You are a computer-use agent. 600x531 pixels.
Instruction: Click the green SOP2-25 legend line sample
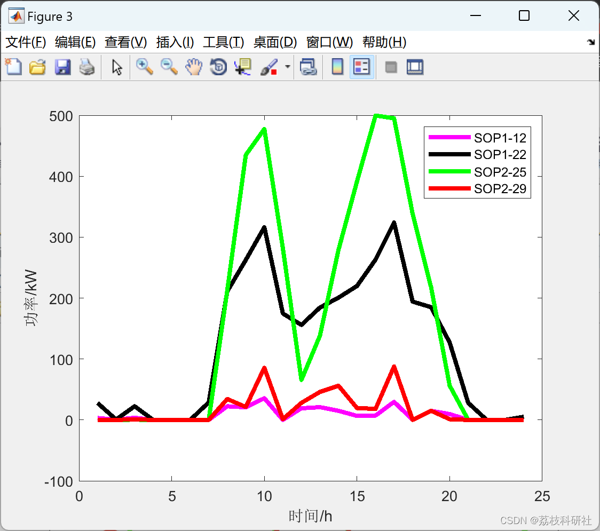pos(449,171)
